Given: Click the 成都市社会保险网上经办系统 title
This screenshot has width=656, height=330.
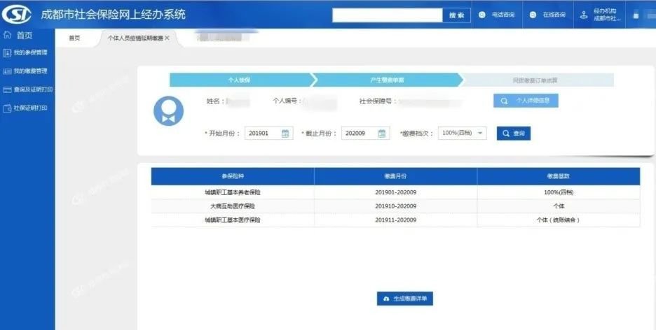Looking at the screenshot, I should 113,15.
